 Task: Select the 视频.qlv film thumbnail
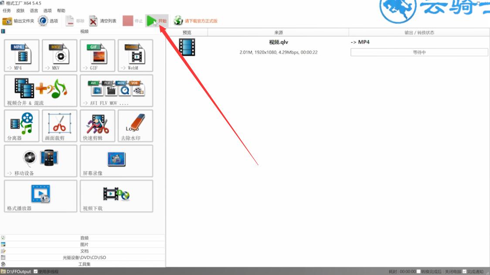[x=187, y=47]
